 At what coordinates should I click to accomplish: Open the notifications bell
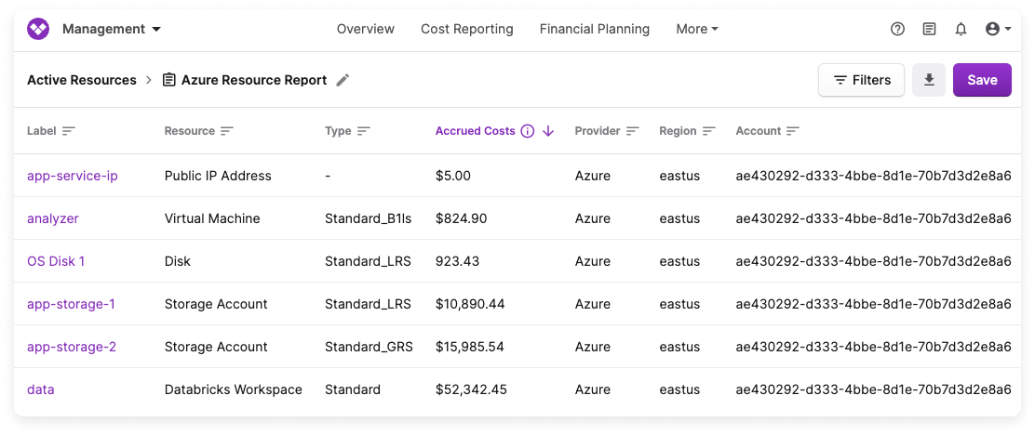(x=961, y=29)
